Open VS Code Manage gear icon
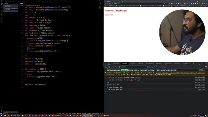This screenshot has width=208, height=117. point(2,111)
